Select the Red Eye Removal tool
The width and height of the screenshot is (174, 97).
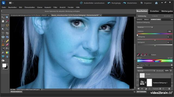pyautogui.click(x=3, y=41)
